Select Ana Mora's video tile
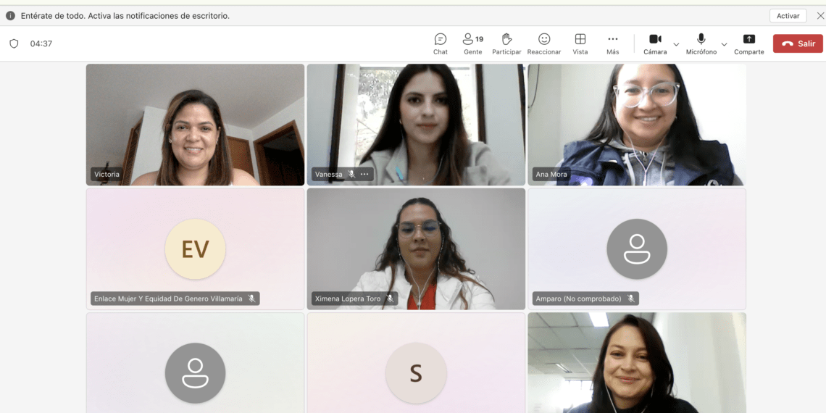The width and height of the screenshot is (826, 413). point(637,125)
